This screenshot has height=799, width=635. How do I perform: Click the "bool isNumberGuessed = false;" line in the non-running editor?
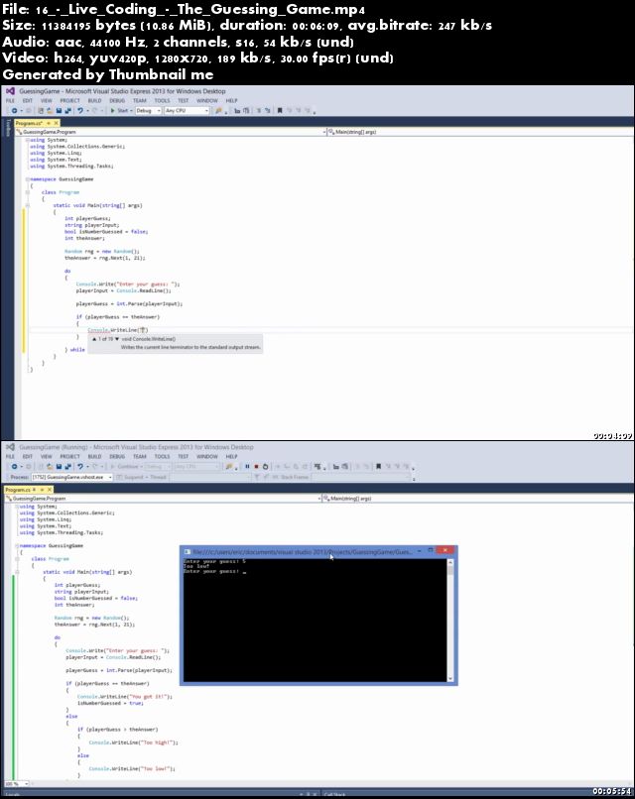coord(106,231)
